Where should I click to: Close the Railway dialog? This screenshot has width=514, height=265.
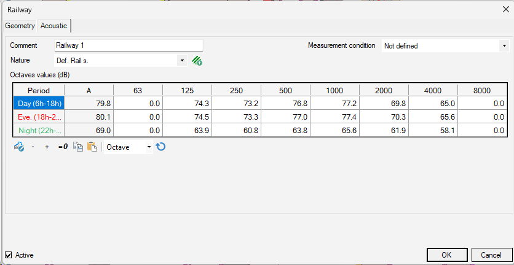pyautogui.click(x=505, y=10)
